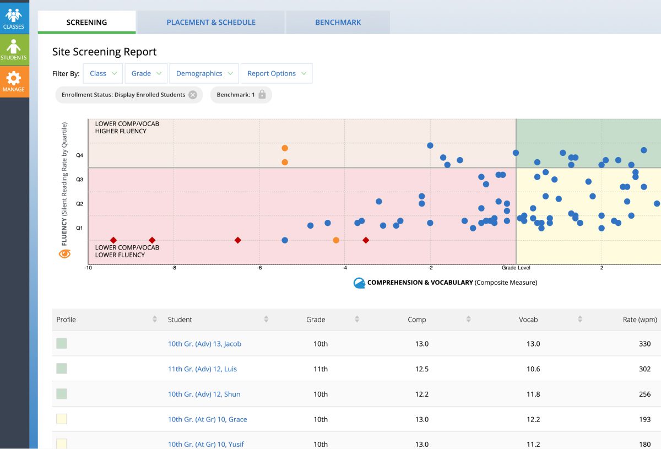Sort by Grade column arrows

(357, 320)
